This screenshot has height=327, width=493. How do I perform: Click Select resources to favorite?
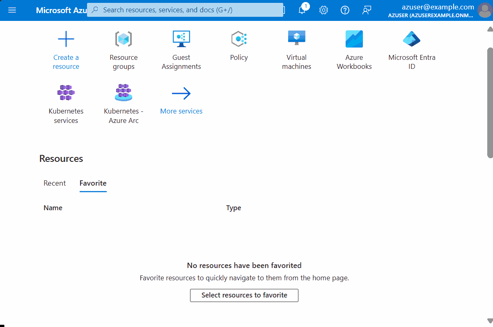[244, 295]
